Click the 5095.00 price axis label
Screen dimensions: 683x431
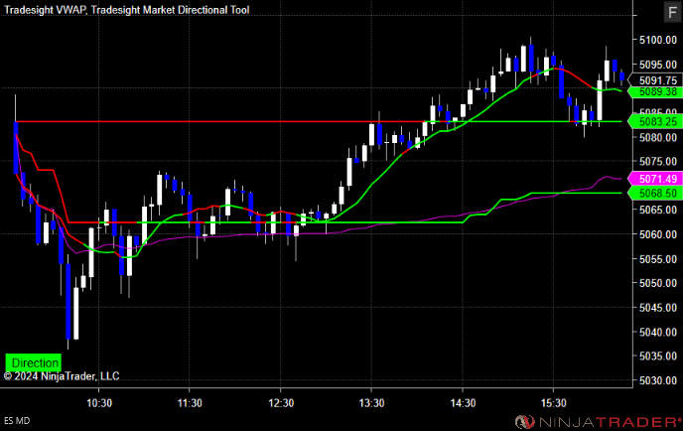[658, 65]
